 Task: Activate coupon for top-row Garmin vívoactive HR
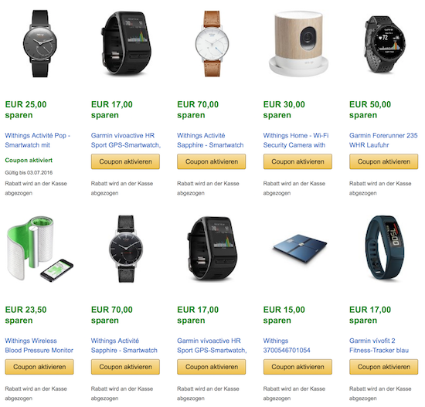point(125,161)
